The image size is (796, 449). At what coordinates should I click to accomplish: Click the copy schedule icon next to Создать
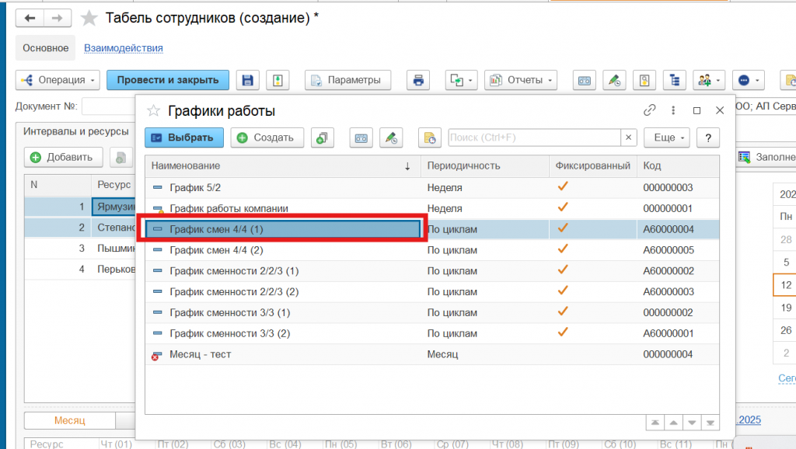tap(323, 137)
